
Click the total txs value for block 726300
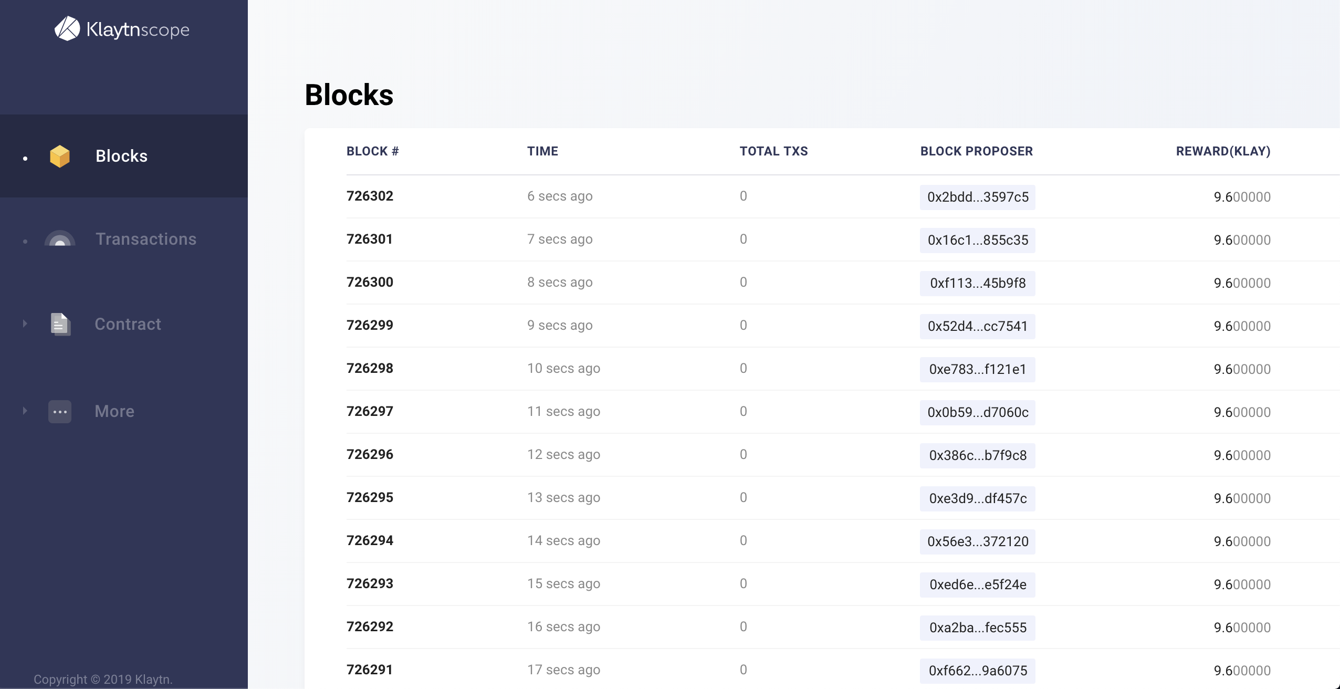point(743,282)
